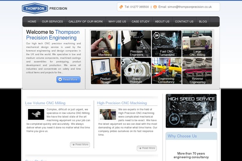Open the Reverse Engineering thumbnail
Image resolution: width=242 pixels, height=161 pixels.
[x=197, y=71]
